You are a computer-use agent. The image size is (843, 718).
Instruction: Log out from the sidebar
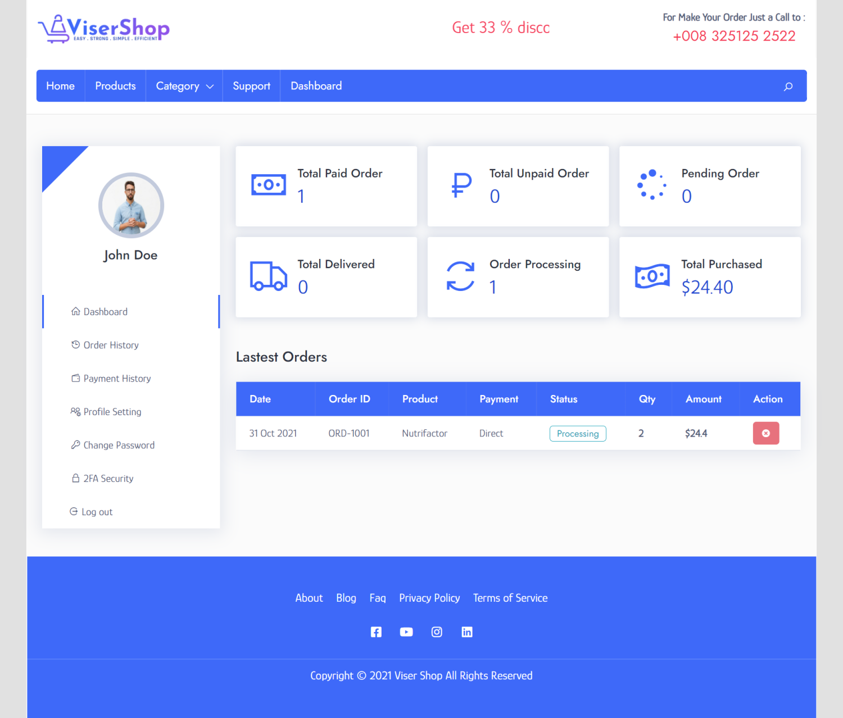pos(97,512)
